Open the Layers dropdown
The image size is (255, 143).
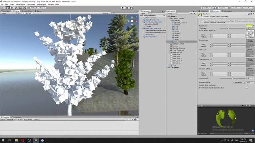(236, 8)
